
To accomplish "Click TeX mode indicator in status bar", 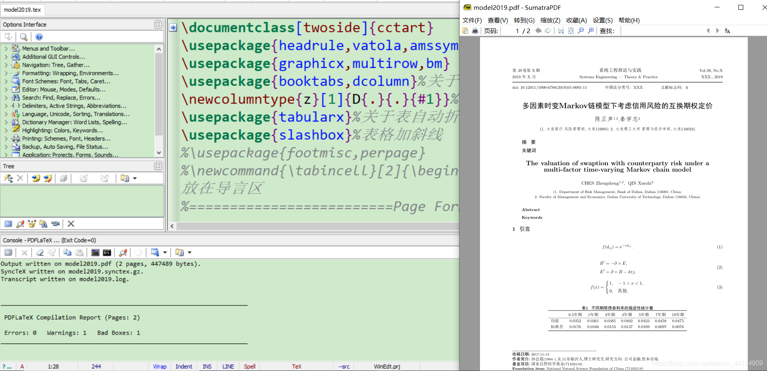I will (x=297, y=367).
